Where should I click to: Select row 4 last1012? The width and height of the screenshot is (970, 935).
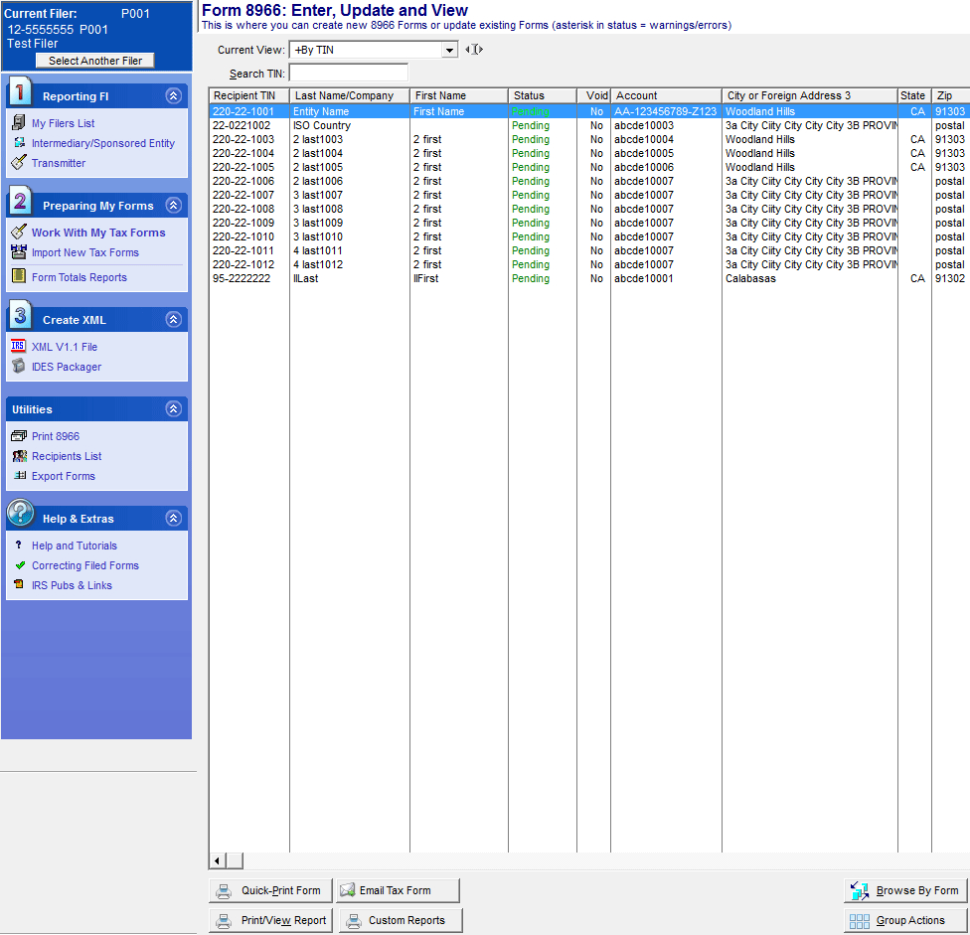click(589, 264)
